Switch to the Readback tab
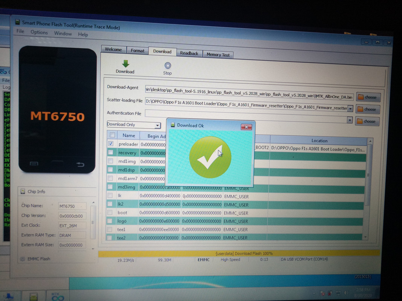This screenshot has height=301, width=402. tap(189, 53)
